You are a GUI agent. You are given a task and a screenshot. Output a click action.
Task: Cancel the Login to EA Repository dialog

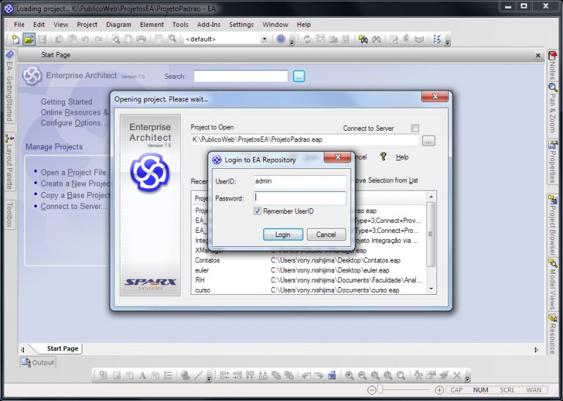click(x=326, y=234)
